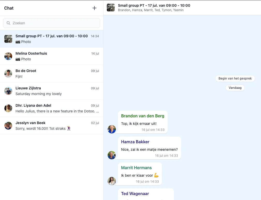Click the timestamp on Brandon's message
Image resolution: width=261 pixels, height=200 pixels.
(153, 130)
